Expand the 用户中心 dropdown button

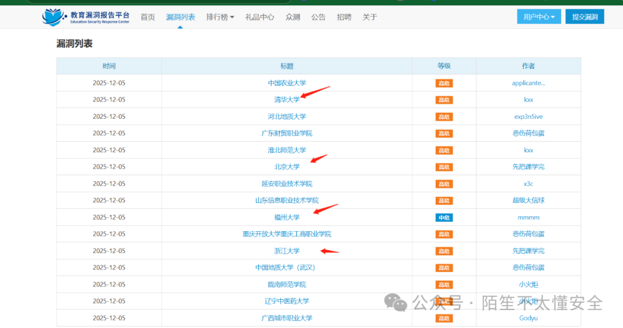[x=539, y=17]
